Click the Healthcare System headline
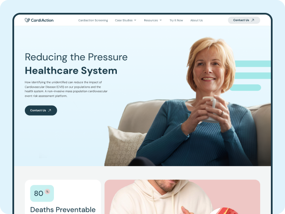The image size is (285, 214). click(x=71, y=71)
